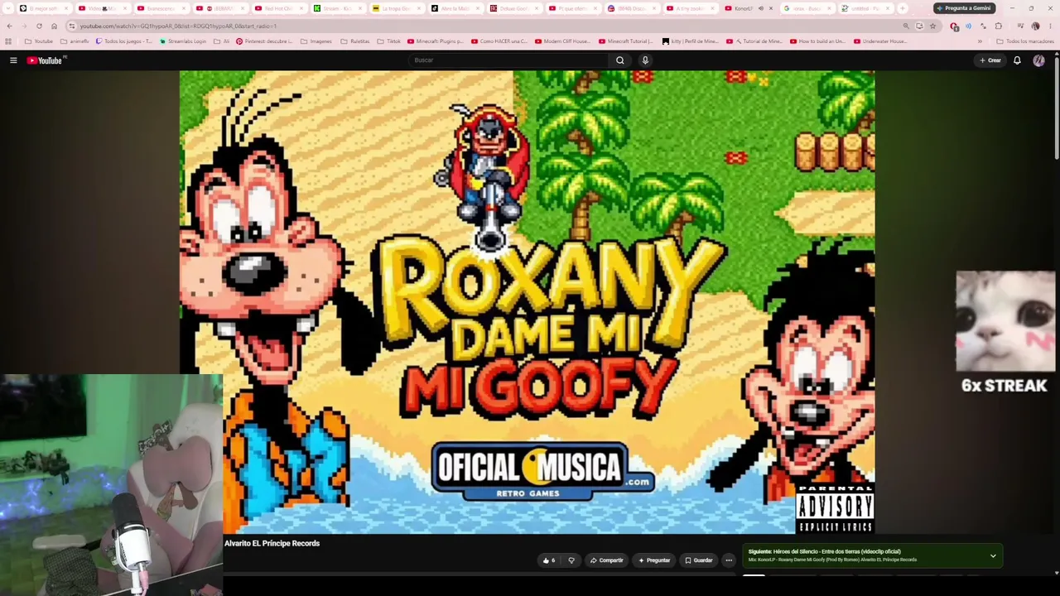Open the browser extensions puzzle icon
The width and height of the screenshot is (1060, 596).
click(999, 26)
